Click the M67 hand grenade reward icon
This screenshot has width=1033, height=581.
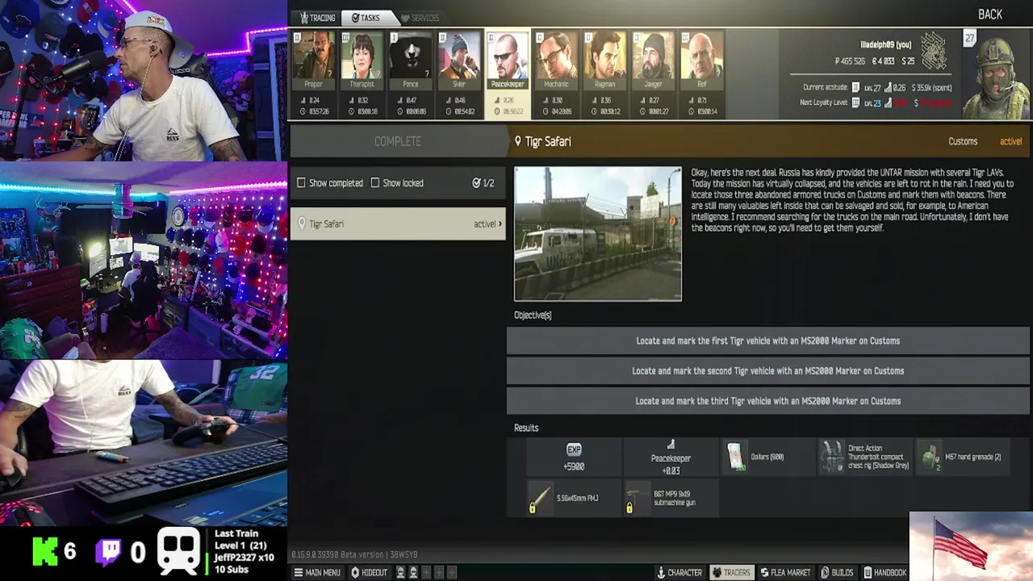pyautogui.click(x=931, y=457)
